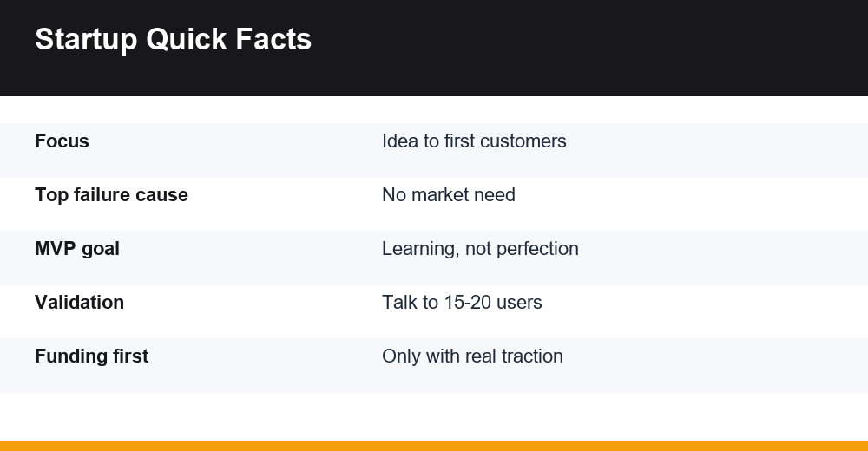Click the white gap between header and Focus row
This screenshot has width=868, height=451.
click(x=434, y=109)
